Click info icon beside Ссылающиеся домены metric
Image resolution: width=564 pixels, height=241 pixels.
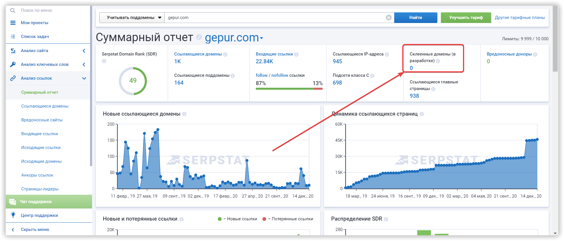[x=225, y=54]
